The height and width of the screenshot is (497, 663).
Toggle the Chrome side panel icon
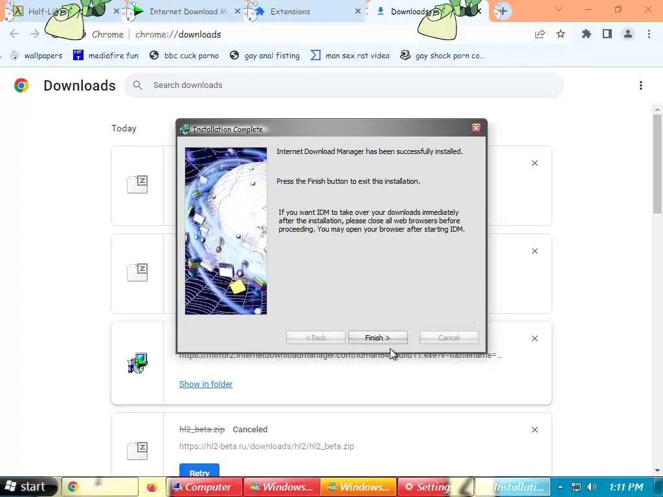point(607,34)
